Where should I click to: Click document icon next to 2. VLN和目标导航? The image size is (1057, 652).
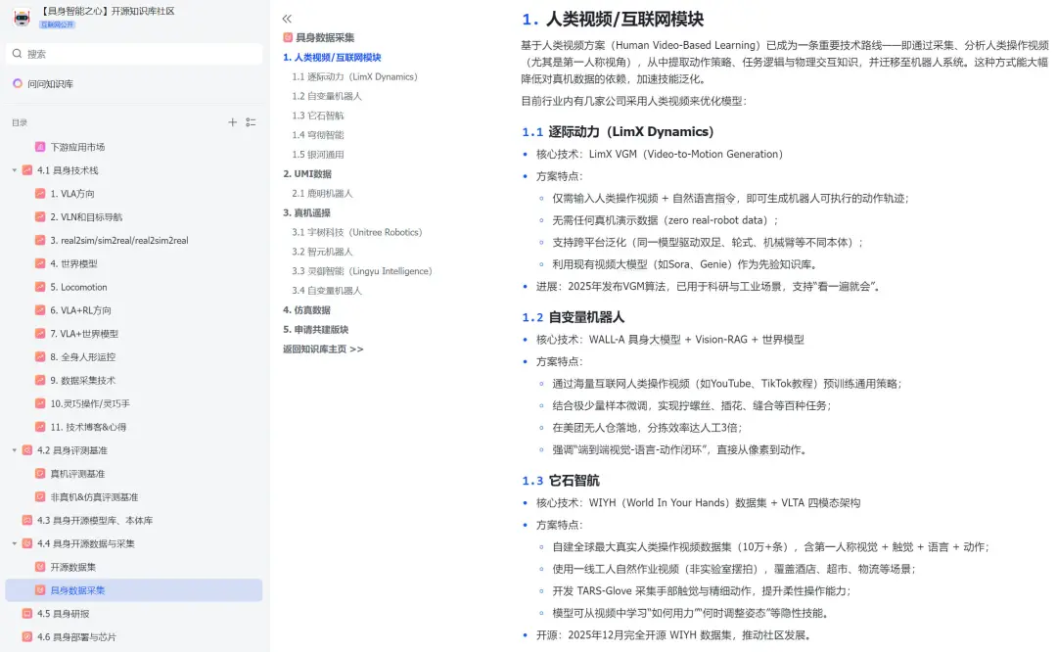click(x=40, y=216)
